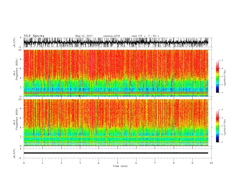Click the "6" tick on the time axis
238x183 pixels.
tap(136, 163)
